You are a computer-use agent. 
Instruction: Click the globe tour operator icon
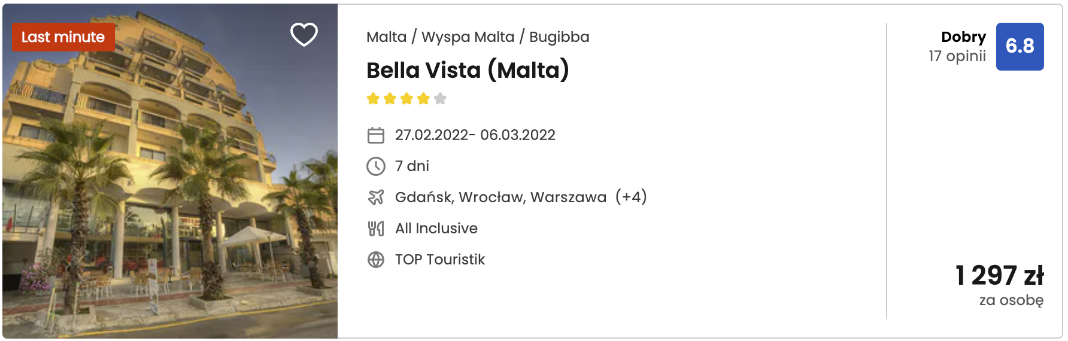click(x=376, y=260)
